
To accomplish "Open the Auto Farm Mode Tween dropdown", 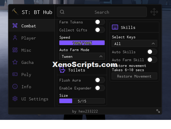I will click(x=82, y=56).
